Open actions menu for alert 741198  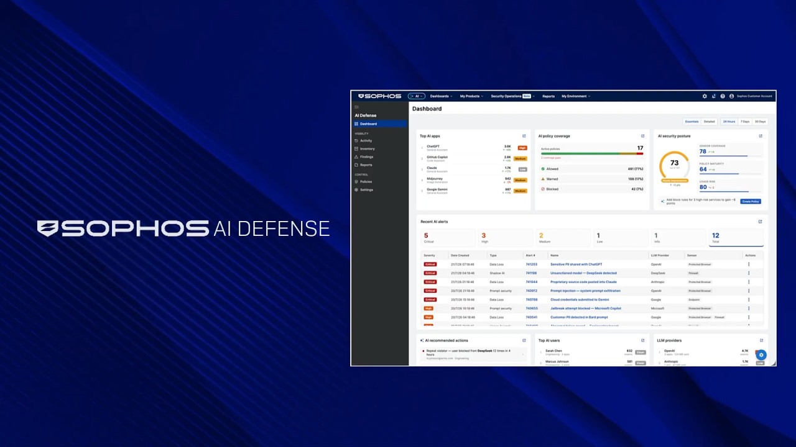pos(749,273)
